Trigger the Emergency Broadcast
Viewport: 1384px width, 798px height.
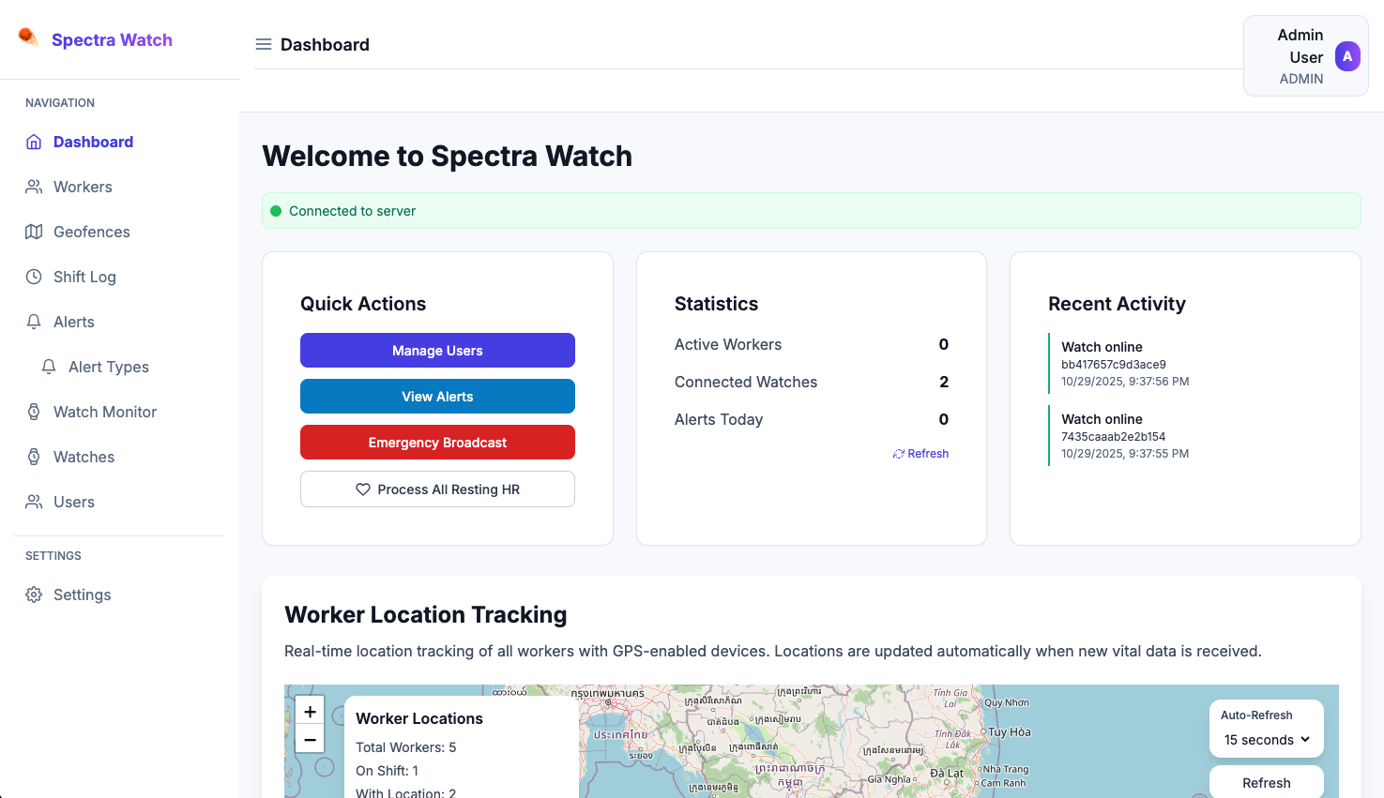point(437,442)
